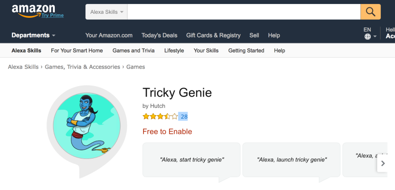Open the Games and Trivia tab
Image resolution: width=395 pixels, height=190 pixels.
click(133, 51)
